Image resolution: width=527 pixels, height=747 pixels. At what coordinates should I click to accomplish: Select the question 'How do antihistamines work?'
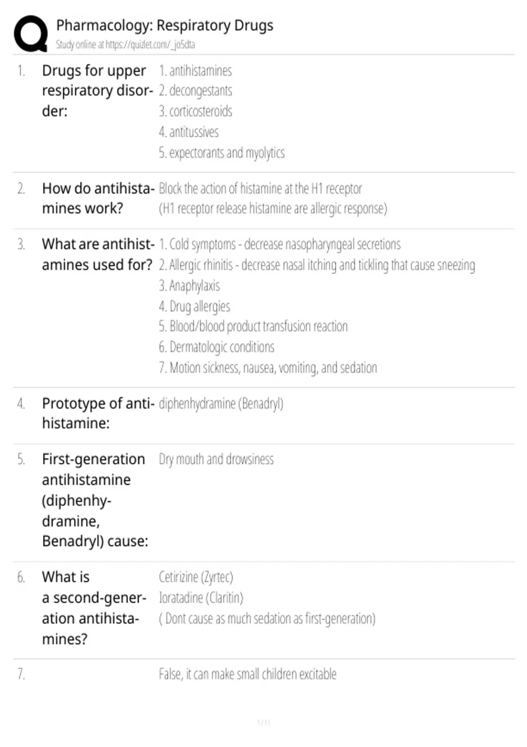click(98, 198)
